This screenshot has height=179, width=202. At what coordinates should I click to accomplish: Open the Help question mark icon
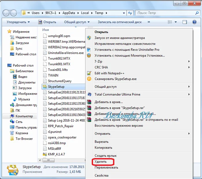click(194, 22)
